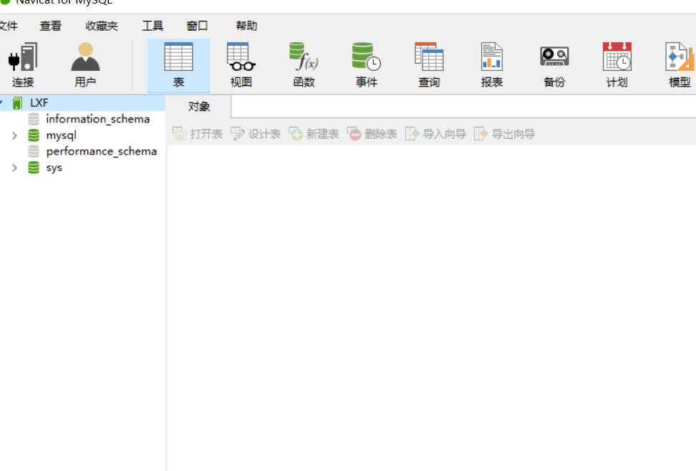Open the 报表 (Report) section

click(492, 65)
